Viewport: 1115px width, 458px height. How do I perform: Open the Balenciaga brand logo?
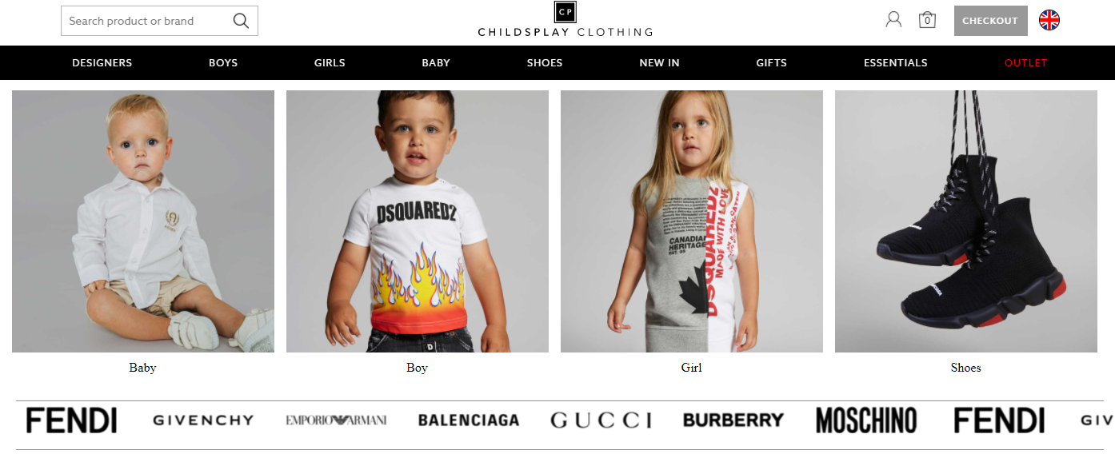469,420
